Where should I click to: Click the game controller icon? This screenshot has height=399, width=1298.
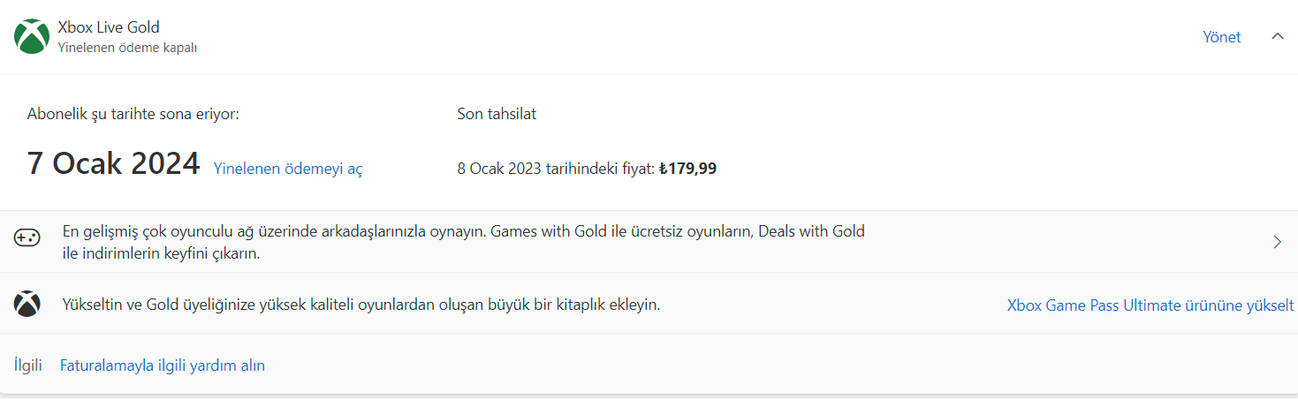click(x=27, y=237)
